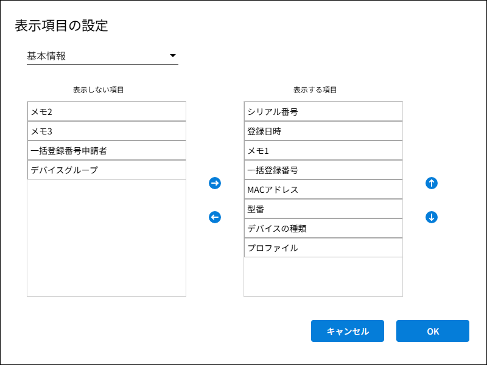Select メモ3 in hidden items list

tap(107, 131)
